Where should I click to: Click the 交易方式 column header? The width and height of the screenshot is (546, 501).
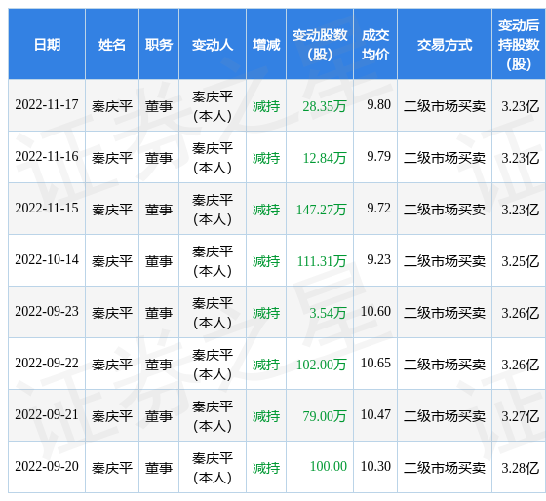pos(445,45)
